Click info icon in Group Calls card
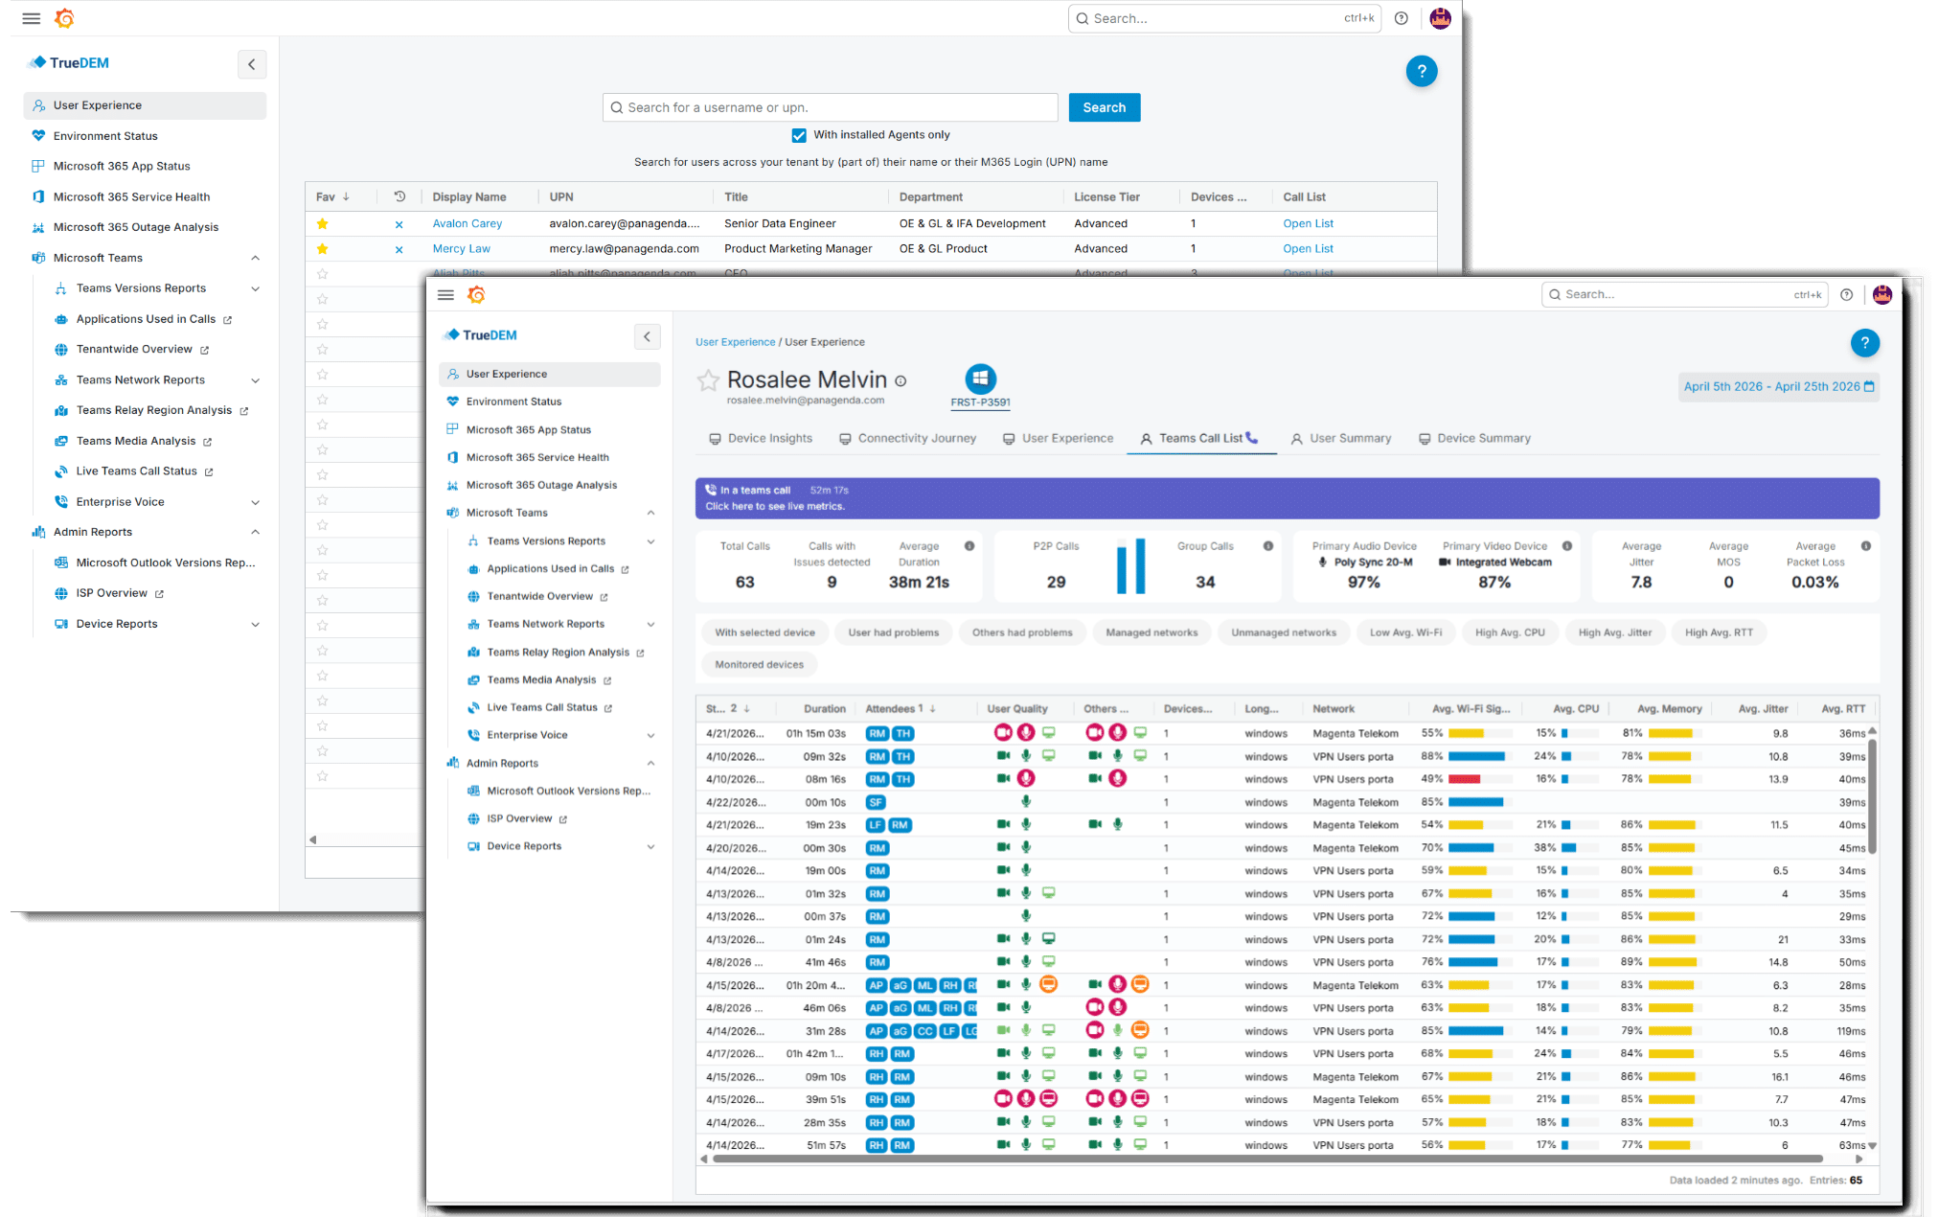The height and width of the screenshot is (1217, 1938). tap(1268, 546)
